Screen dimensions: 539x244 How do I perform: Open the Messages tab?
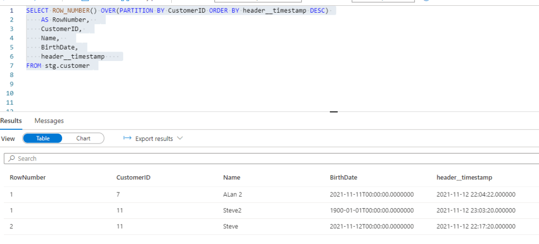tap(49, 121)
